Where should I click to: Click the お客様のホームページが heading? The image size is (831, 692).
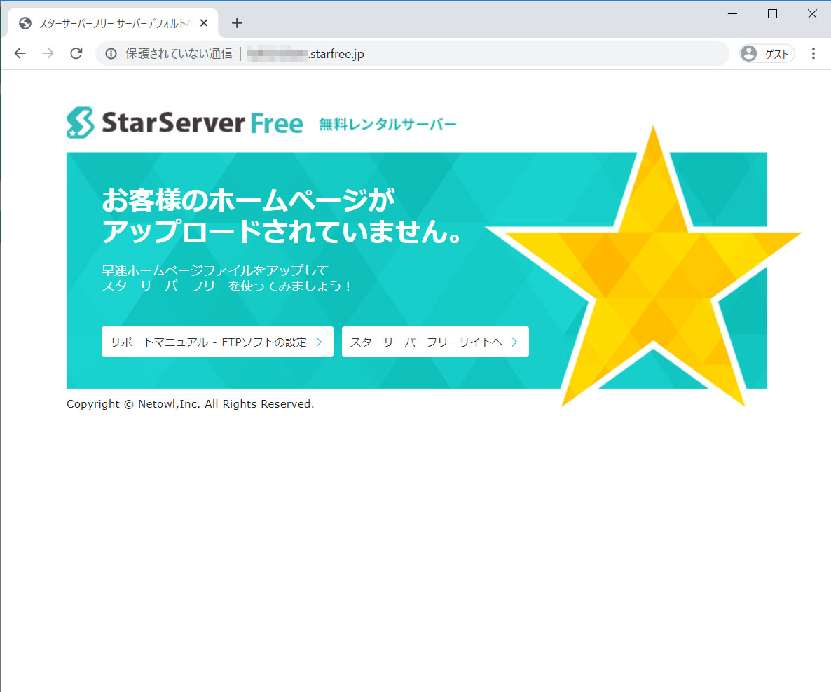point(248,200)
